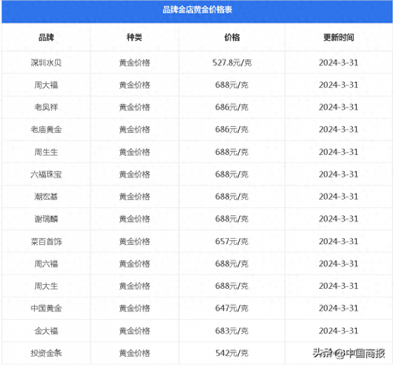
Task: Click the 品牌金店黄金价格表 title bar
Action: (197, 10)
